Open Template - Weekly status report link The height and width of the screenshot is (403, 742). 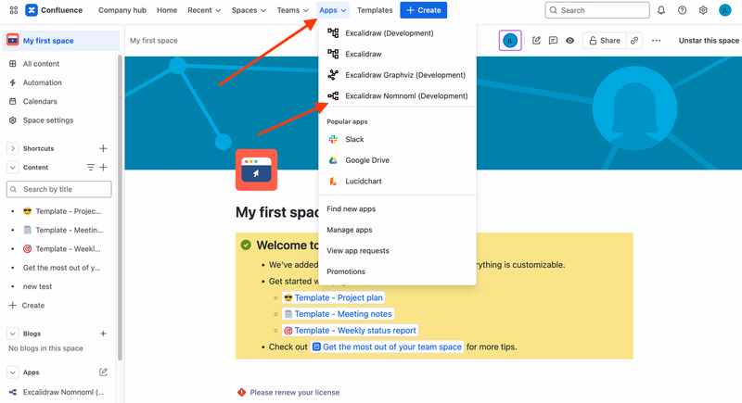tap(351, 330)
